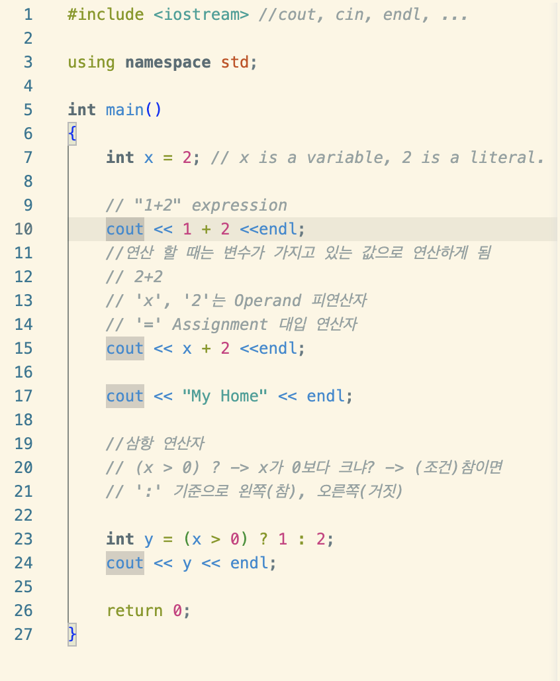Click the 'return' keyword on line 26
This screenshot has height=681, width=560.
point(134,611)
